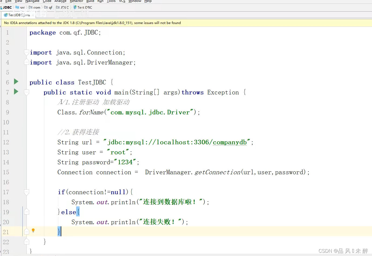Open the Window menu
Viewport: 372px width, 256px height.
coord(135,1)
